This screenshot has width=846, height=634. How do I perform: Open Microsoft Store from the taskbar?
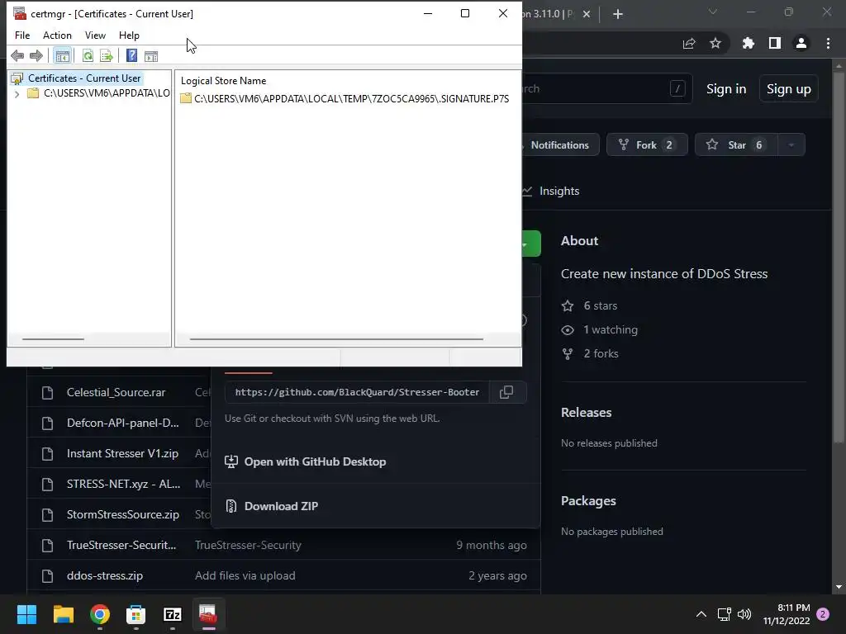click(136, 614)
